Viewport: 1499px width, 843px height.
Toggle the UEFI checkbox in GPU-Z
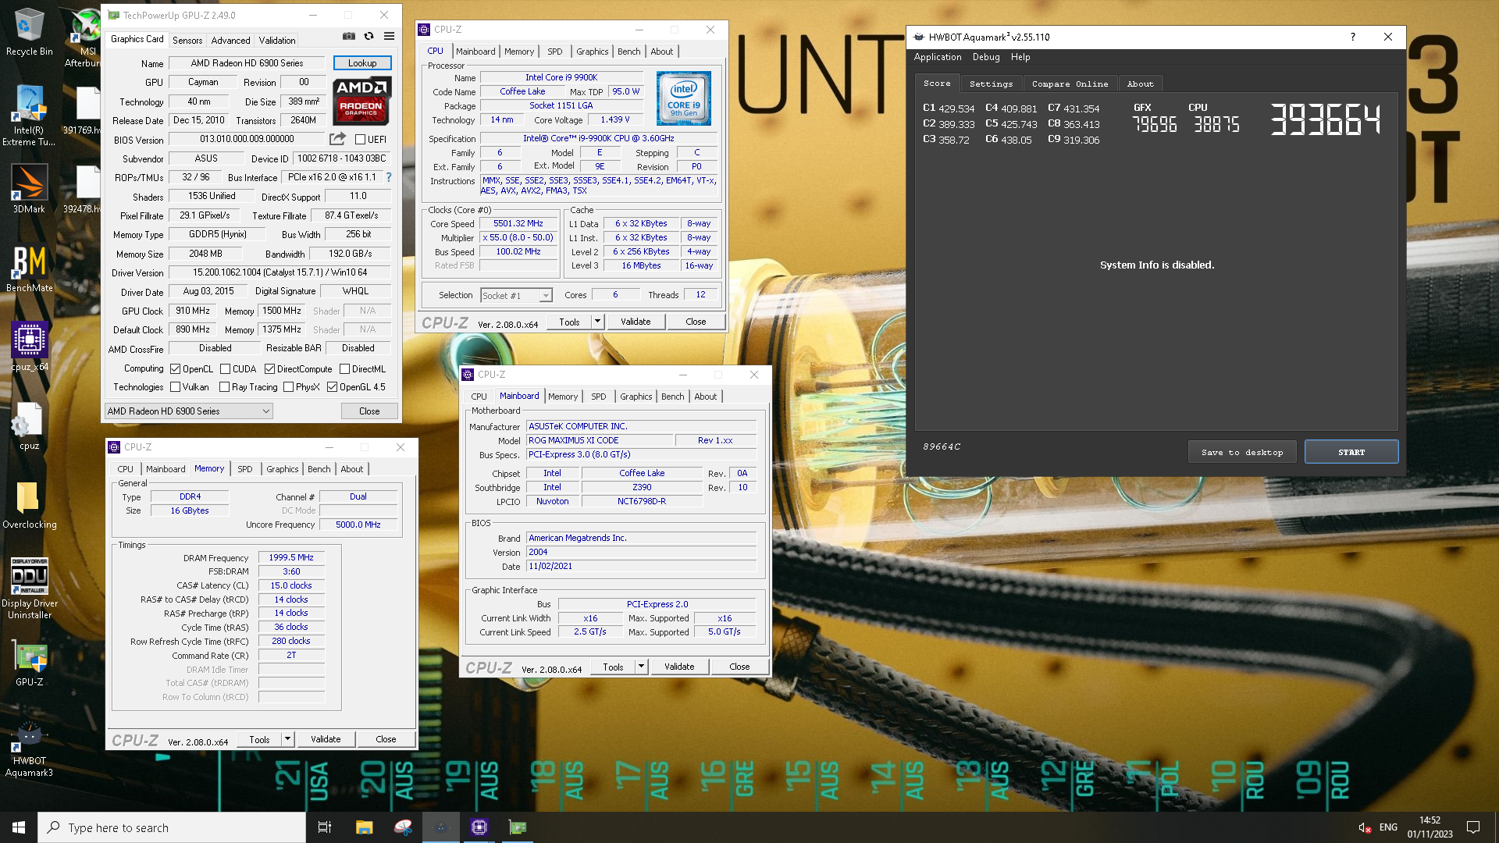(x=360, y=140)
